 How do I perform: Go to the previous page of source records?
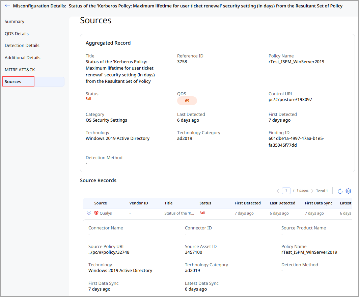pyautogui.click(x=278, y=191)
